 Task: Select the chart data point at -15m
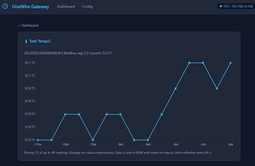(x=65, y=114)
